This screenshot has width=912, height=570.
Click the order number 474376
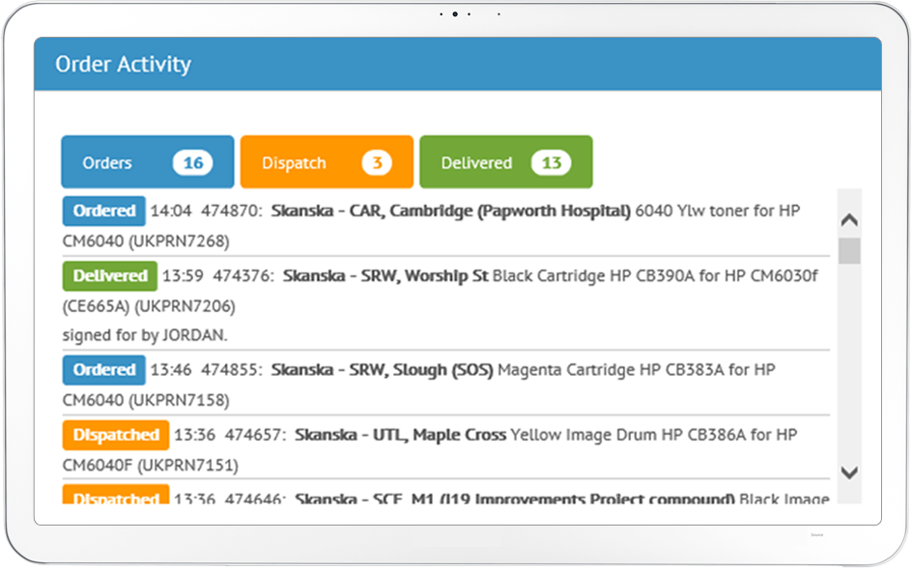point(243,275)
